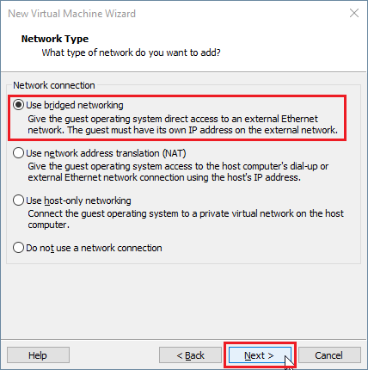Select the bridged networking radio button
This screenshot has height=370, width=368.
18,105
